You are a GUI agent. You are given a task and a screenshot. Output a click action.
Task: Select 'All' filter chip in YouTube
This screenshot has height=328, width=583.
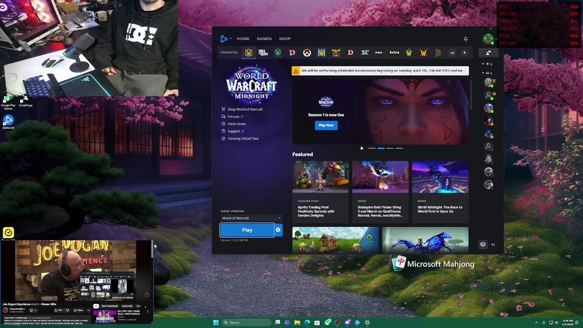[x=96, y=306]
